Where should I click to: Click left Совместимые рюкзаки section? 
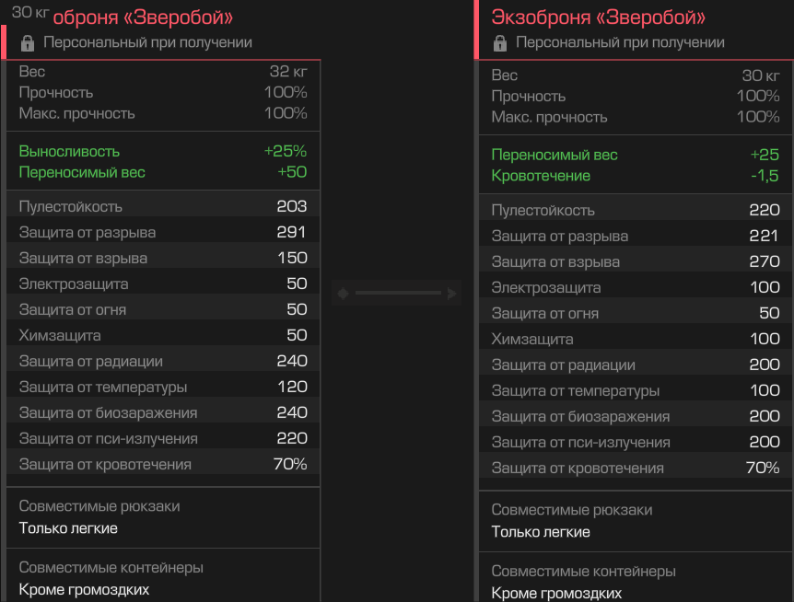pos(162,517)
